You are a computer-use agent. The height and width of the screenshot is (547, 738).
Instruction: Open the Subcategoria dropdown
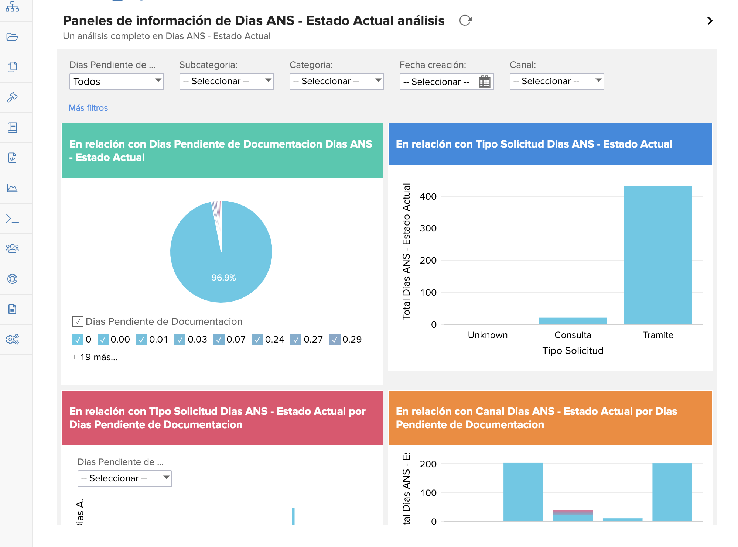pyautogui.click(x=226, y=81)
